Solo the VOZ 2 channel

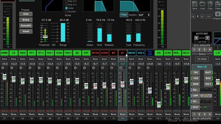click(141, 59)
